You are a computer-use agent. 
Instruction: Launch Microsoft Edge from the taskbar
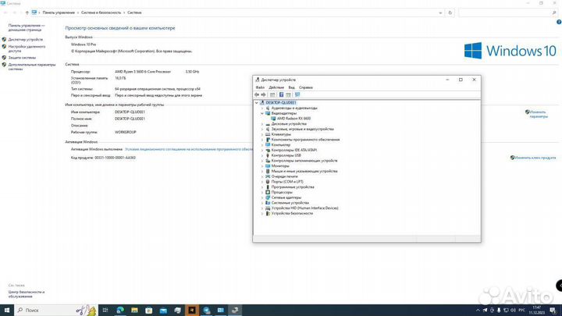[120, 310]
